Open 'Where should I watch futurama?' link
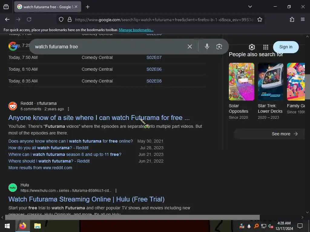This screenshot has width=310, height=232. pyautogui.click(x=49, y=161)
